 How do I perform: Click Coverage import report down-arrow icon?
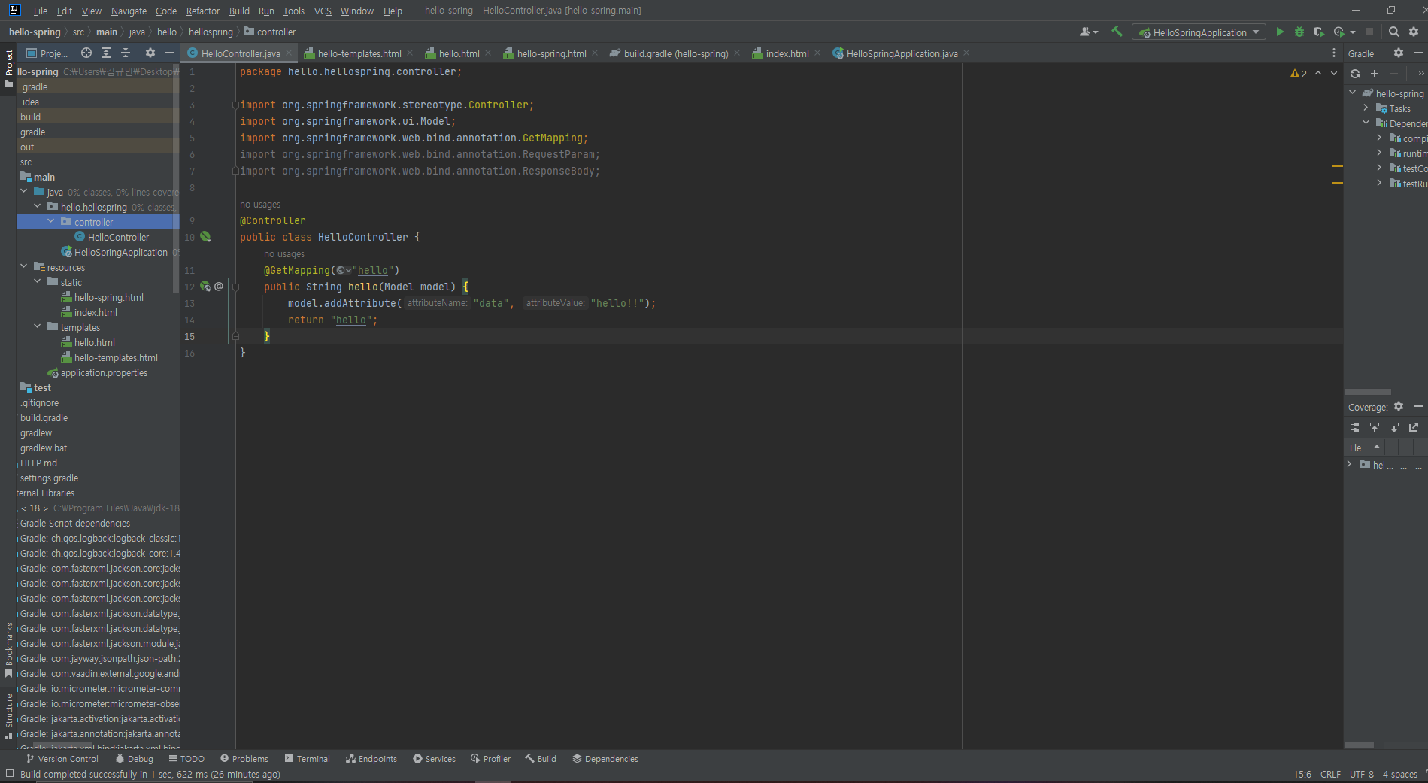(x=1394, y=427)
